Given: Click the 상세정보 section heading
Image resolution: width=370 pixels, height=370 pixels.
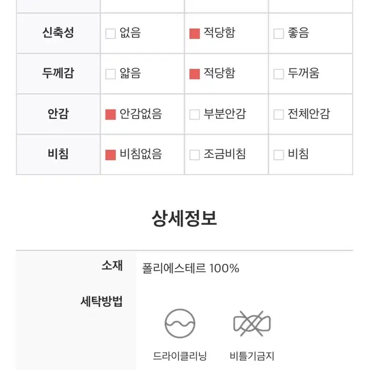Looking at the screenshot, I should click(184, 218).
